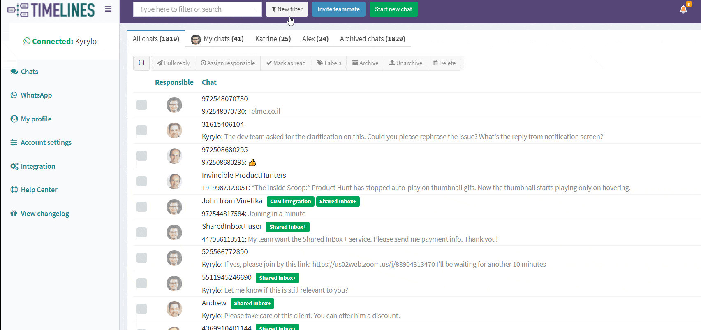Select checkbox for chat 972548070730

(x=141, y=105)
